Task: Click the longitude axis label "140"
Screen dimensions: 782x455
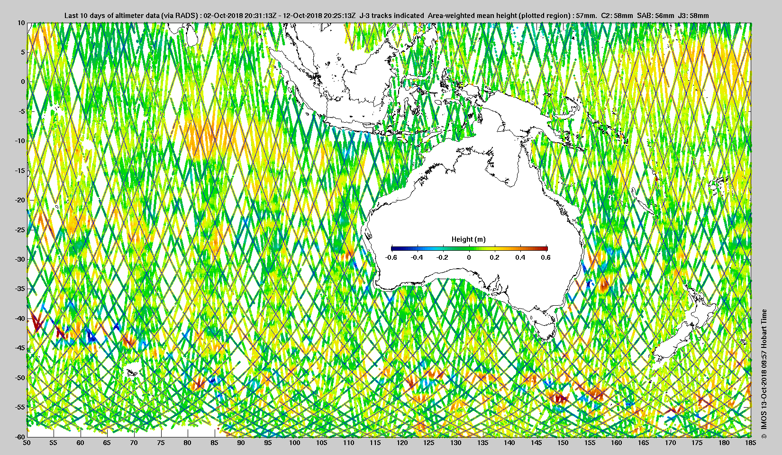Action: [x=509, y=443]
